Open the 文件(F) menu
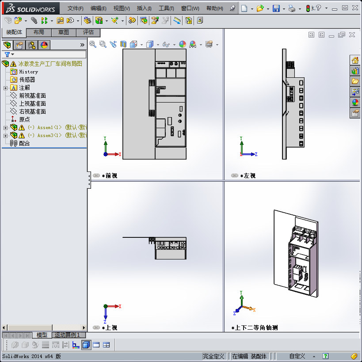362x362 pixels. click(x=75, y=8)
